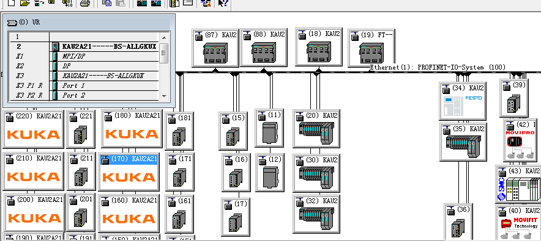Open a project with the folder icon

click(24, 3)
